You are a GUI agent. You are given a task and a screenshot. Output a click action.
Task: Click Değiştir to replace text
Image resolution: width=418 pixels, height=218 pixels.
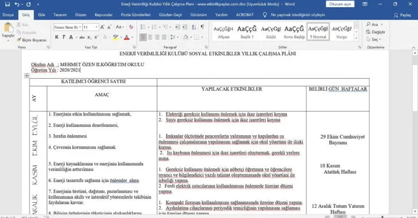(376, 32)
